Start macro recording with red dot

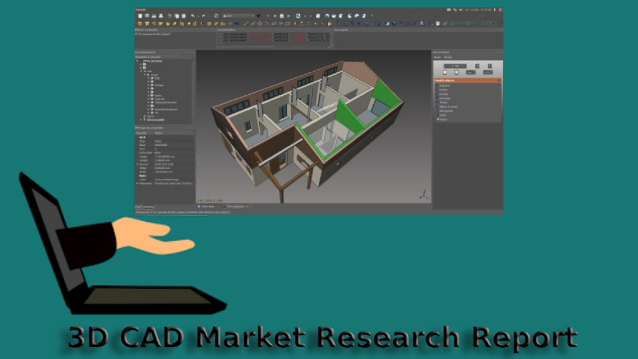[x=268, y=16]
